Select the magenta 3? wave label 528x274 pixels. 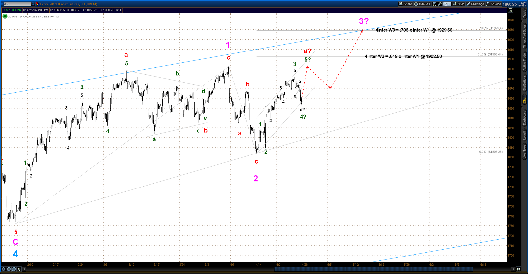click(x=364, y=21)
